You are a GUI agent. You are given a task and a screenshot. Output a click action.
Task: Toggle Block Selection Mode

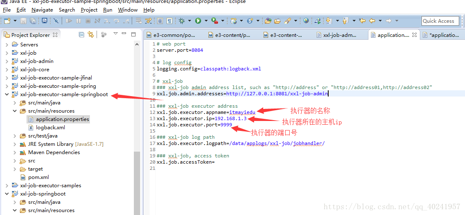pyautogui.click(x=160, y=21)
